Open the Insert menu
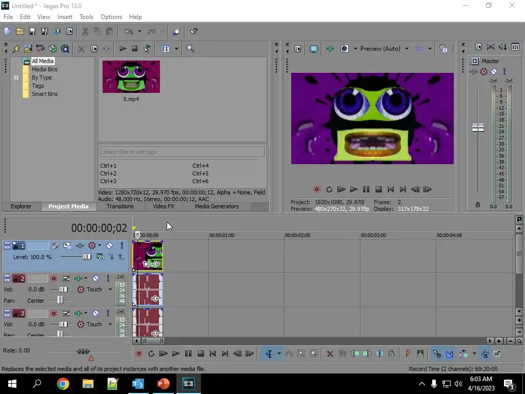 65,17
